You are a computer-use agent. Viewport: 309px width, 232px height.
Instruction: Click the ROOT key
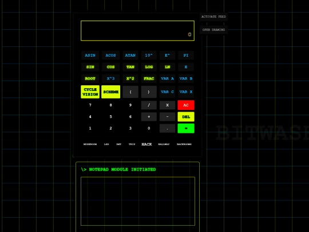(x=90, y=78)
